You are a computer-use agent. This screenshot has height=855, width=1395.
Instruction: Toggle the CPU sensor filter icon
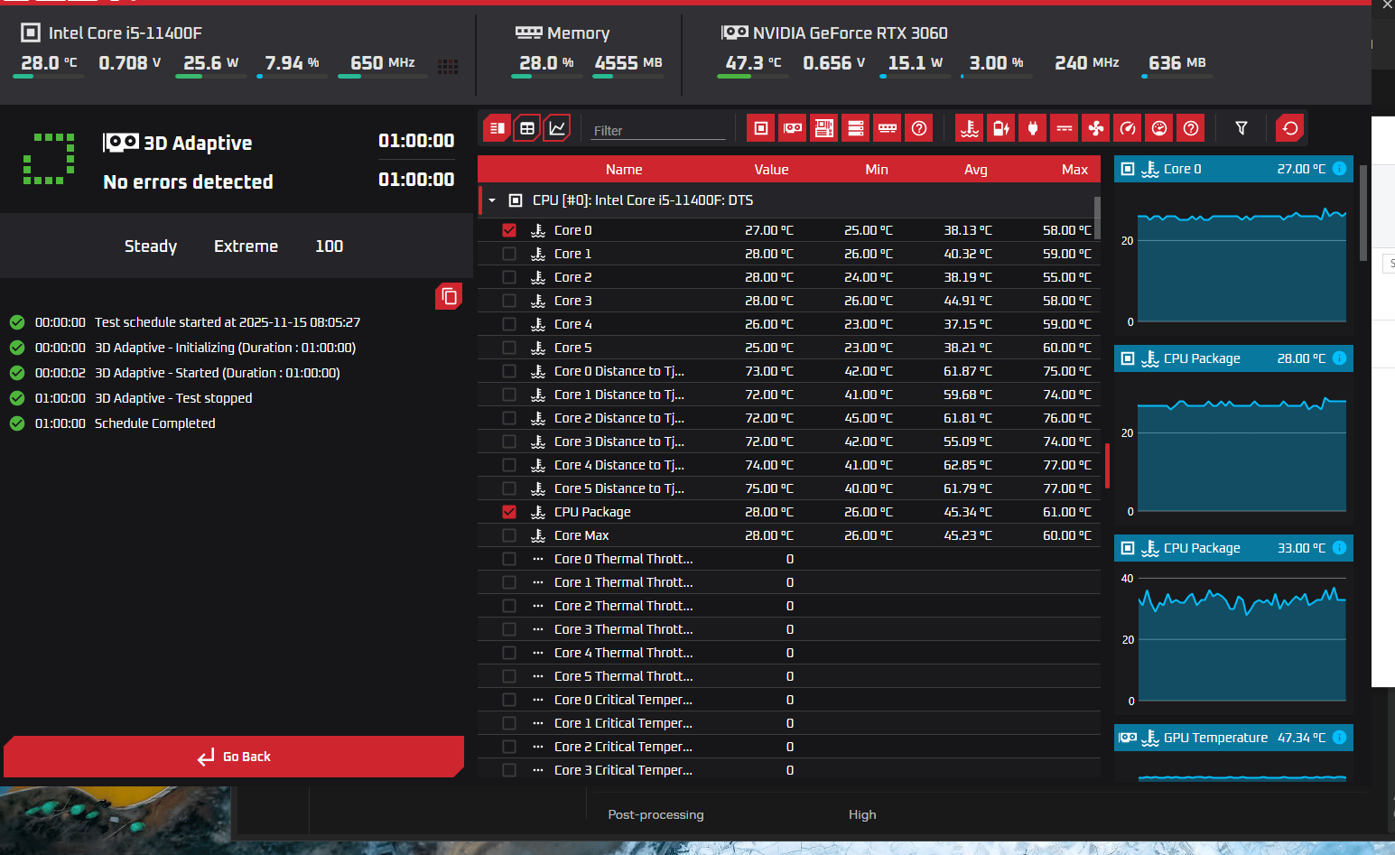(x=761, y=128)
